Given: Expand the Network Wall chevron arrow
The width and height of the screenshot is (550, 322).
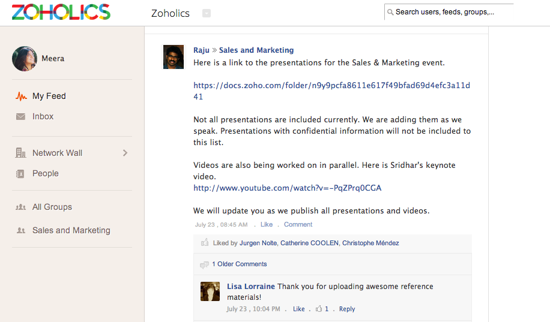Looking at the screenshot, I should [125, 153].
